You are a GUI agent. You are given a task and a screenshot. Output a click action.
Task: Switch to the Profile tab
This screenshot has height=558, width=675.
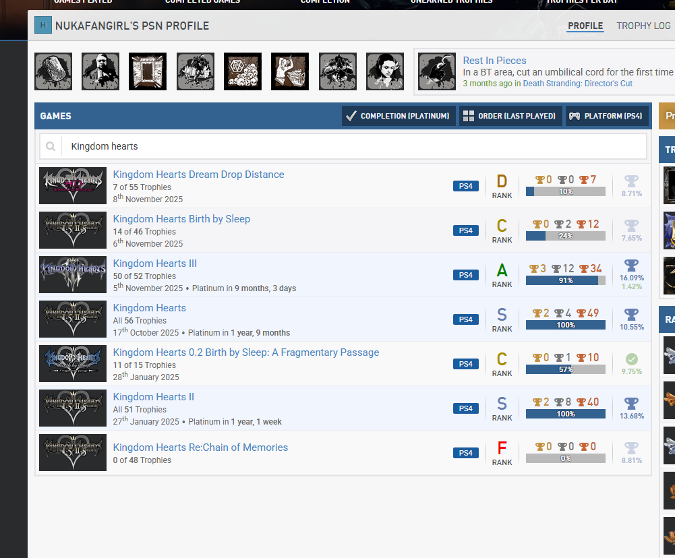click(x=585, y=26)
